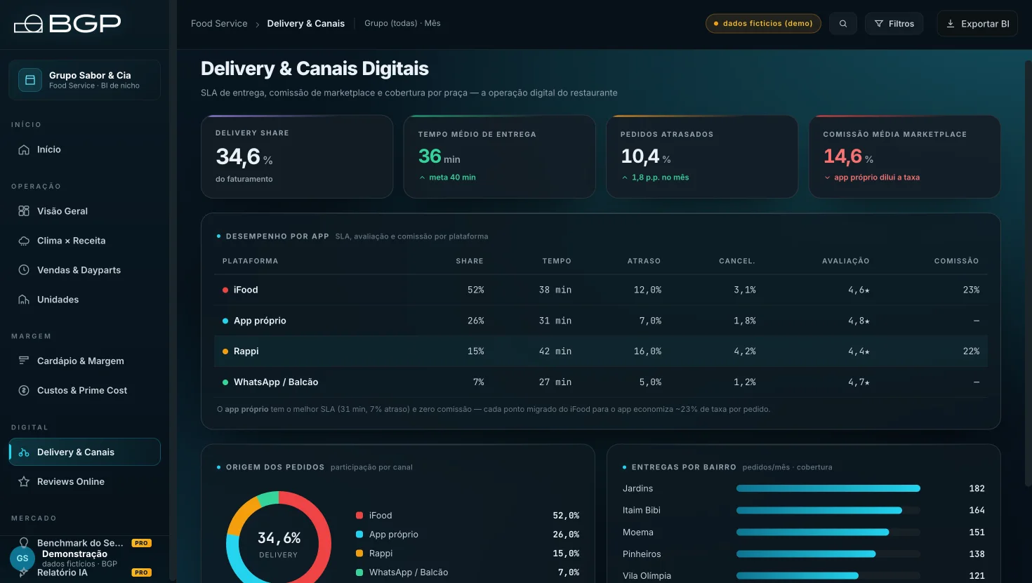
Task: Click the Jardins delivery bar
Action: pos(828,488)
